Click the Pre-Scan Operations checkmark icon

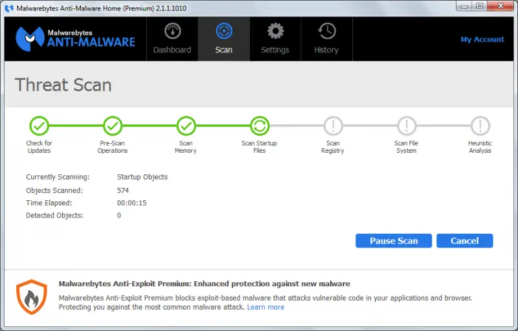tap(113, 126)
